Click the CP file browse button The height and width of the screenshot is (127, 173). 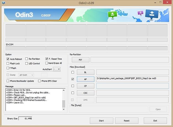86,86
